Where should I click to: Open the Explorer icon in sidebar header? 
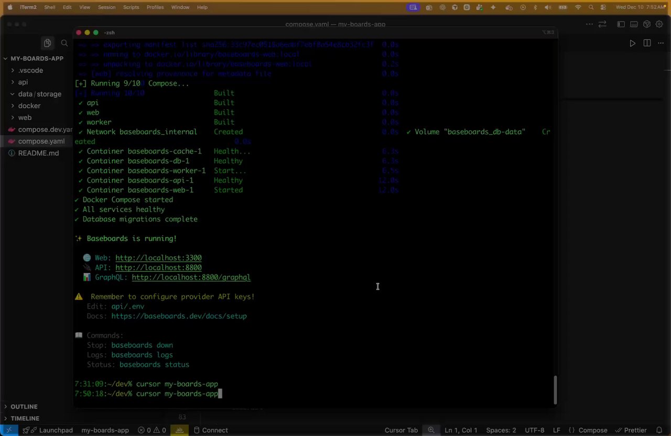[47, 44]
